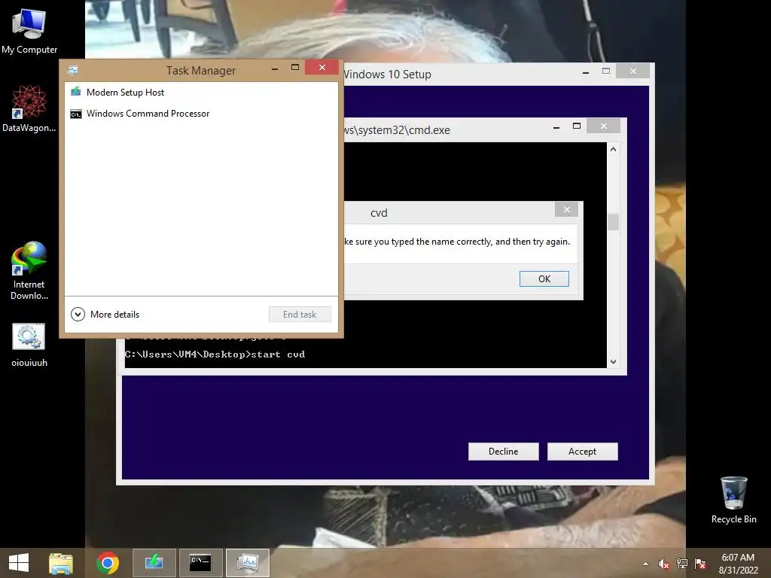Open the Windows Start button
The height and width of the screenshot is (578, 771).
(19, 563)
